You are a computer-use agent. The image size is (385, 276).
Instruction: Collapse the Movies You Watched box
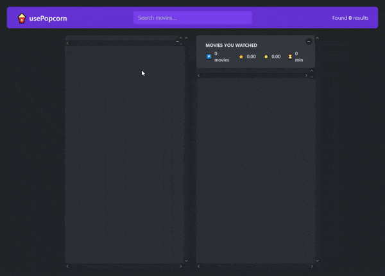[x=309, y=41]
